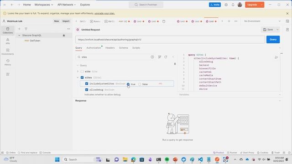
Task: Click the New button in sidebar
Action: (x=57, y=21)
